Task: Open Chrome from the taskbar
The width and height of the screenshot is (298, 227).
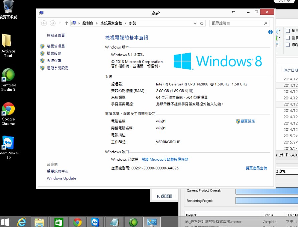Action: coord(78,222)
